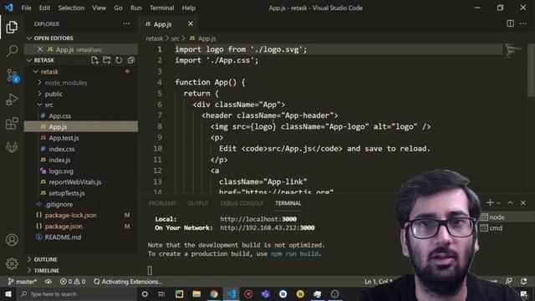Refresh the Explorer file tree
The image size is (535, 301).
[x=119, y=60]
